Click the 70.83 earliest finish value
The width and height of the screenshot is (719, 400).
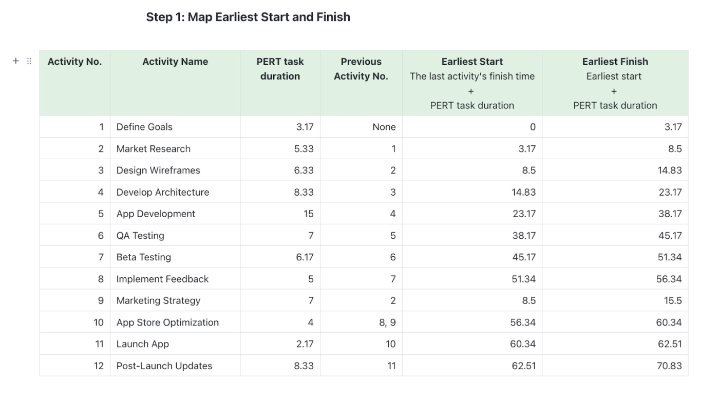coord(615,366)
